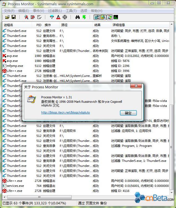Image resolution: width=176 pixels, height=208 pixels.
Task: Select the crosshair target include-process icon
Action: click(65, 17)
